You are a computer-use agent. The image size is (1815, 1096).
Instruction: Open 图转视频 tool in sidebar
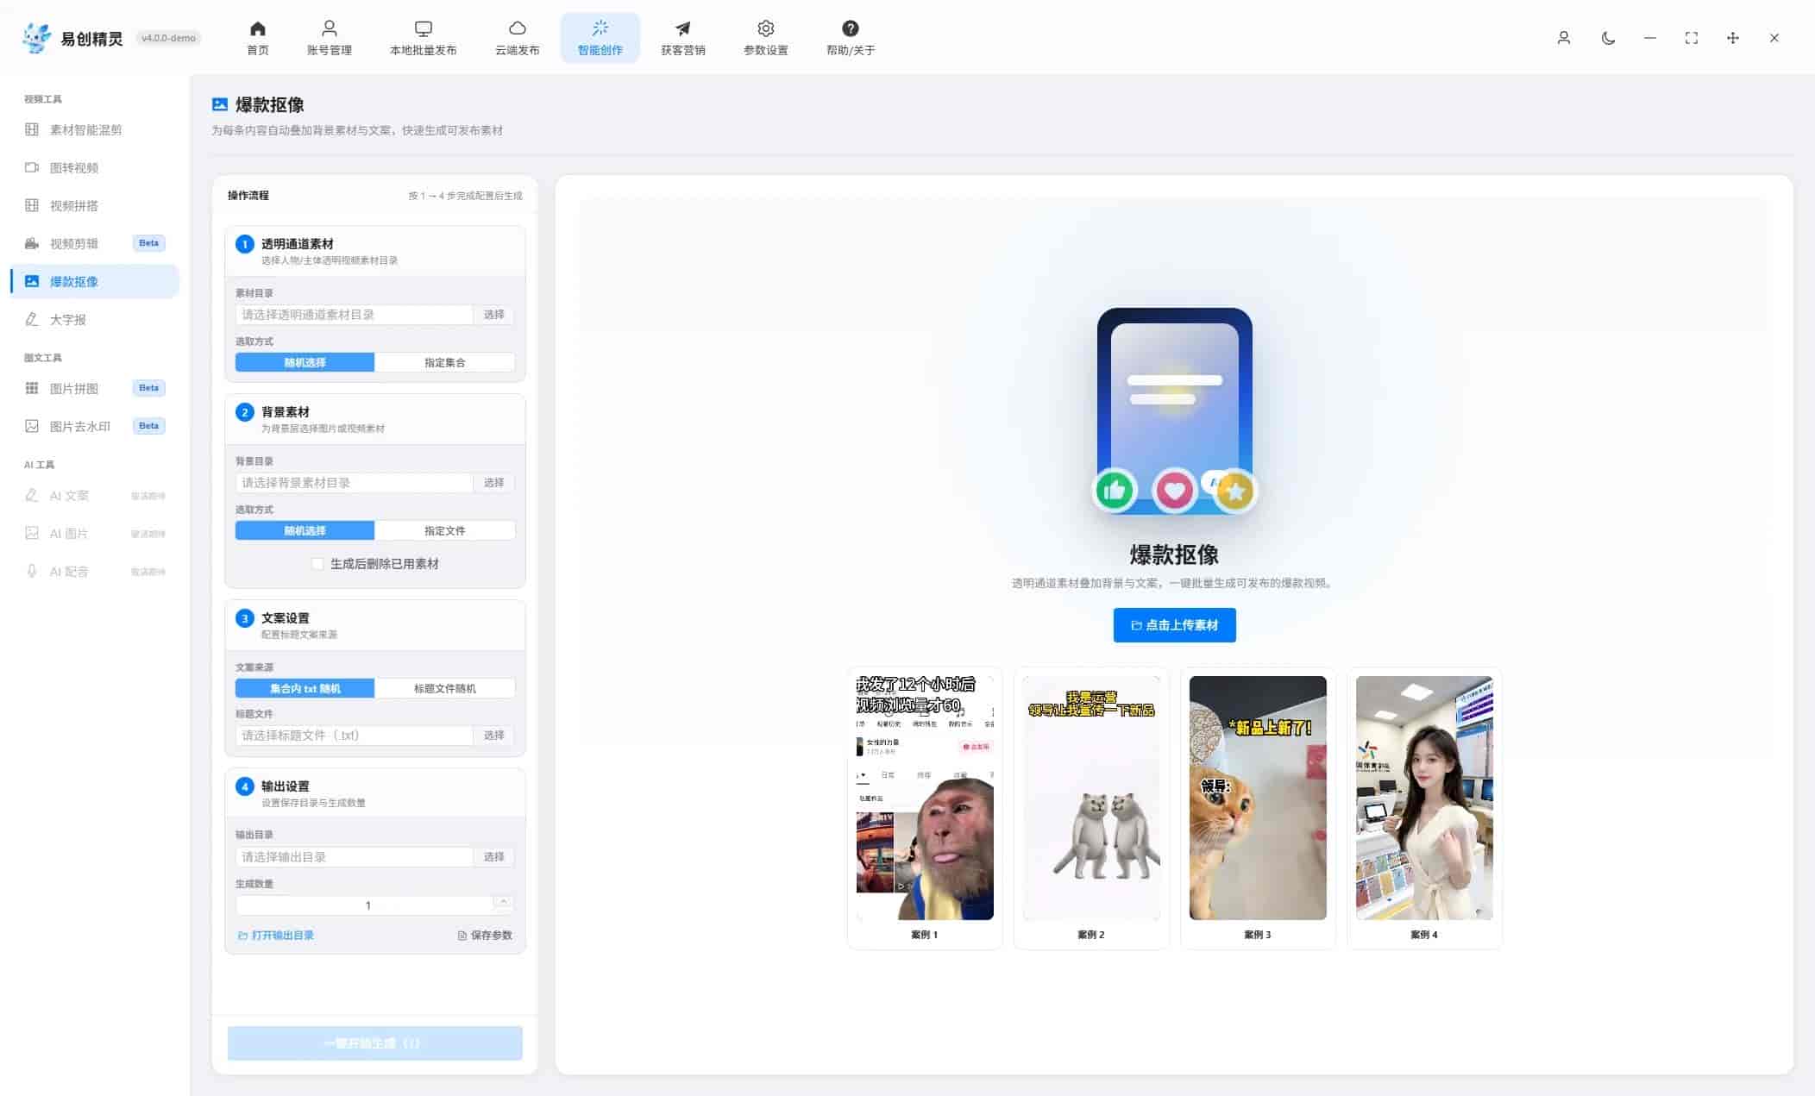pyautogui.click(x=95, y=167)
